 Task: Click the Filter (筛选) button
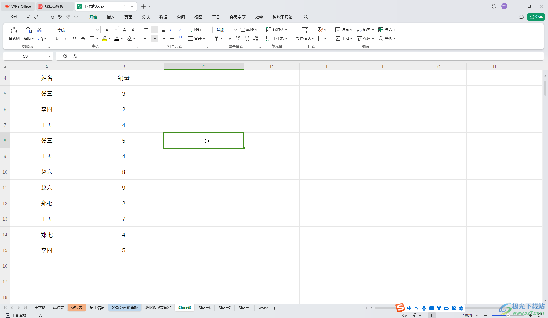(x=365, y=38)
